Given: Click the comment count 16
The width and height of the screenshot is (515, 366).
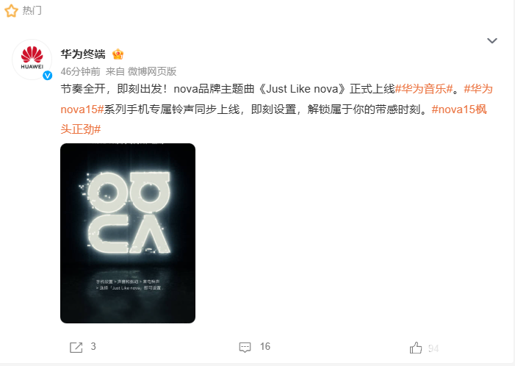Looking at the screenshot, I should 265,346.
